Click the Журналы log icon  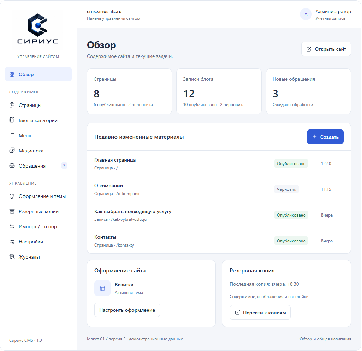point(12,257)
